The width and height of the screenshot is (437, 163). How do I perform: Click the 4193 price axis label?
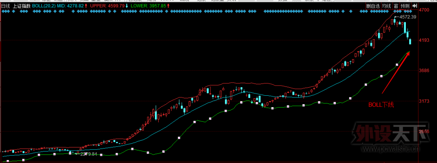pyautogui.click(x=424, y=40)
